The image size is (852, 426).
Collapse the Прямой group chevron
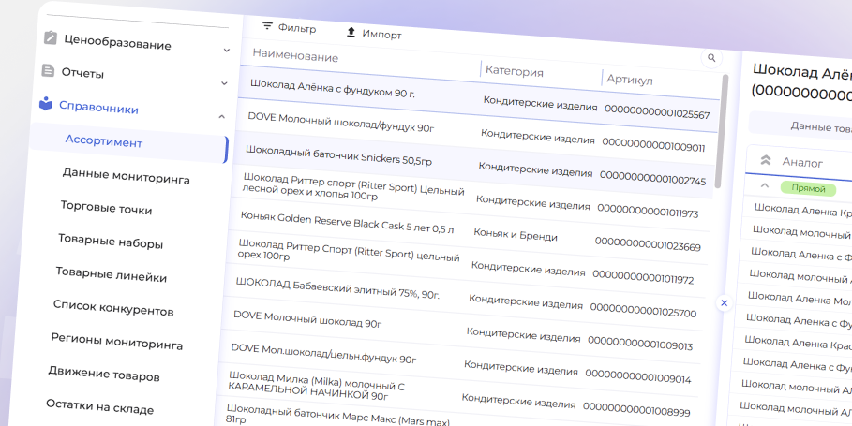click(x=764, y=186)
